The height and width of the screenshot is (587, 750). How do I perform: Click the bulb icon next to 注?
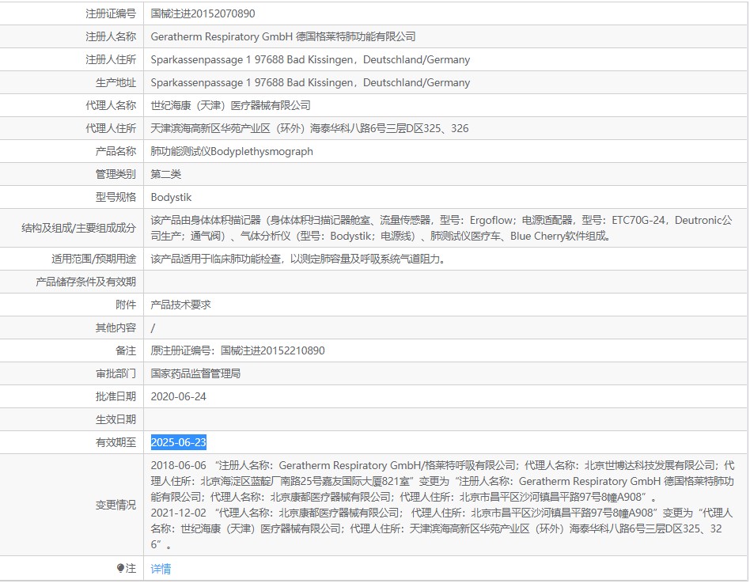[120, 568]
